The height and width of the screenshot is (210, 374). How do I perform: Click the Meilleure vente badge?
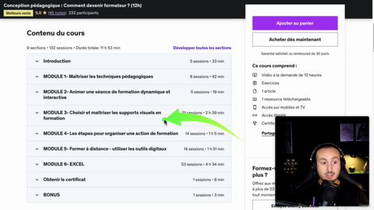coord(18,13)
